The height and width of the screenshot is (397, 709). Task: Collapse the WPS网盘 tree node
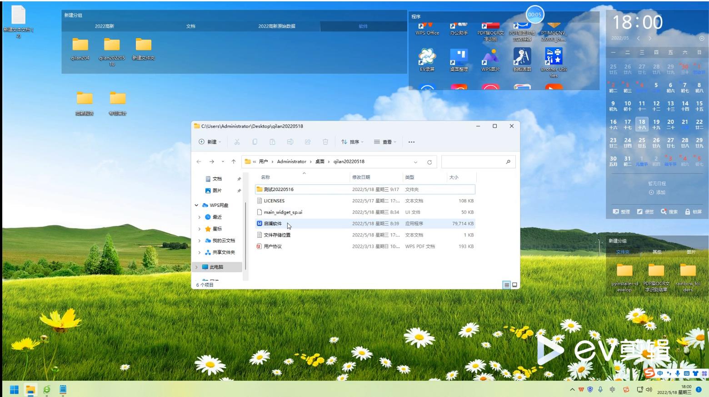pos(196,205)
